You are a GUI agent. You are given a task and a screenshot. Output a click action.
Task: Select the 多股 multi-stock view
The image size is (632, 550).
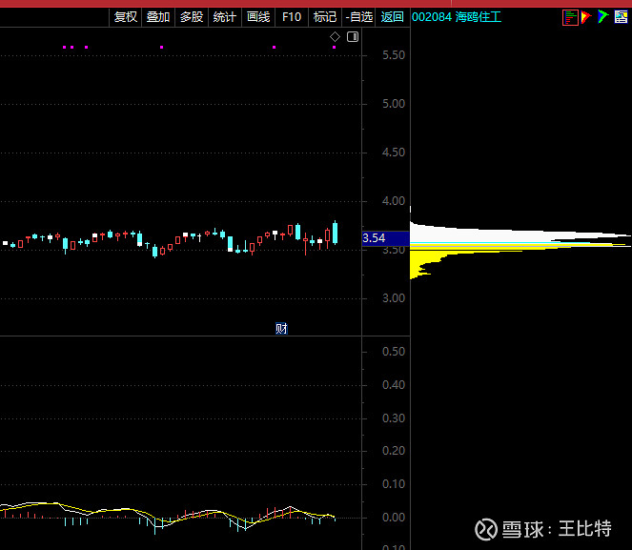(x=192, y=17)
